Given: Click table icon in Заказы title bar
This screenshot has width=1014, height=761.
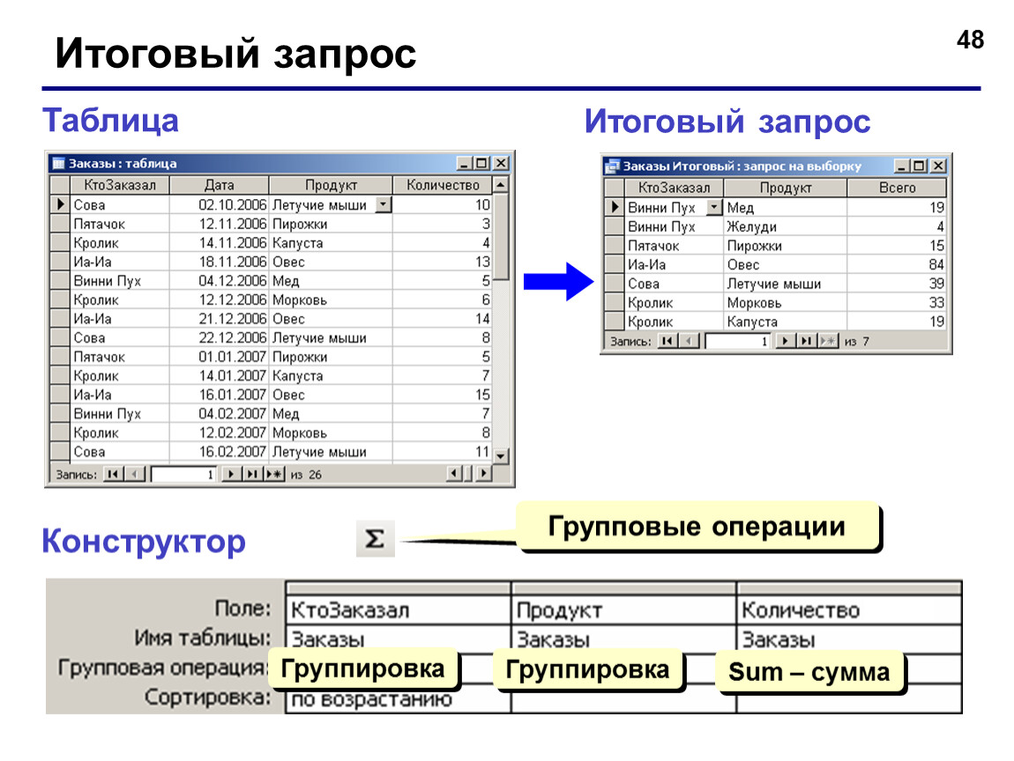Looking at the screenshot, I should (59, 164).
